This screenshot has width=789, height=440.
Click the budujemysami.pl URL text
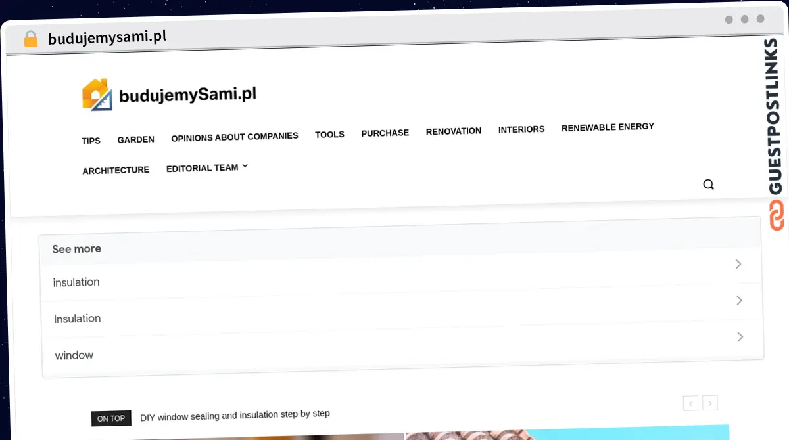tap(107, 37)
